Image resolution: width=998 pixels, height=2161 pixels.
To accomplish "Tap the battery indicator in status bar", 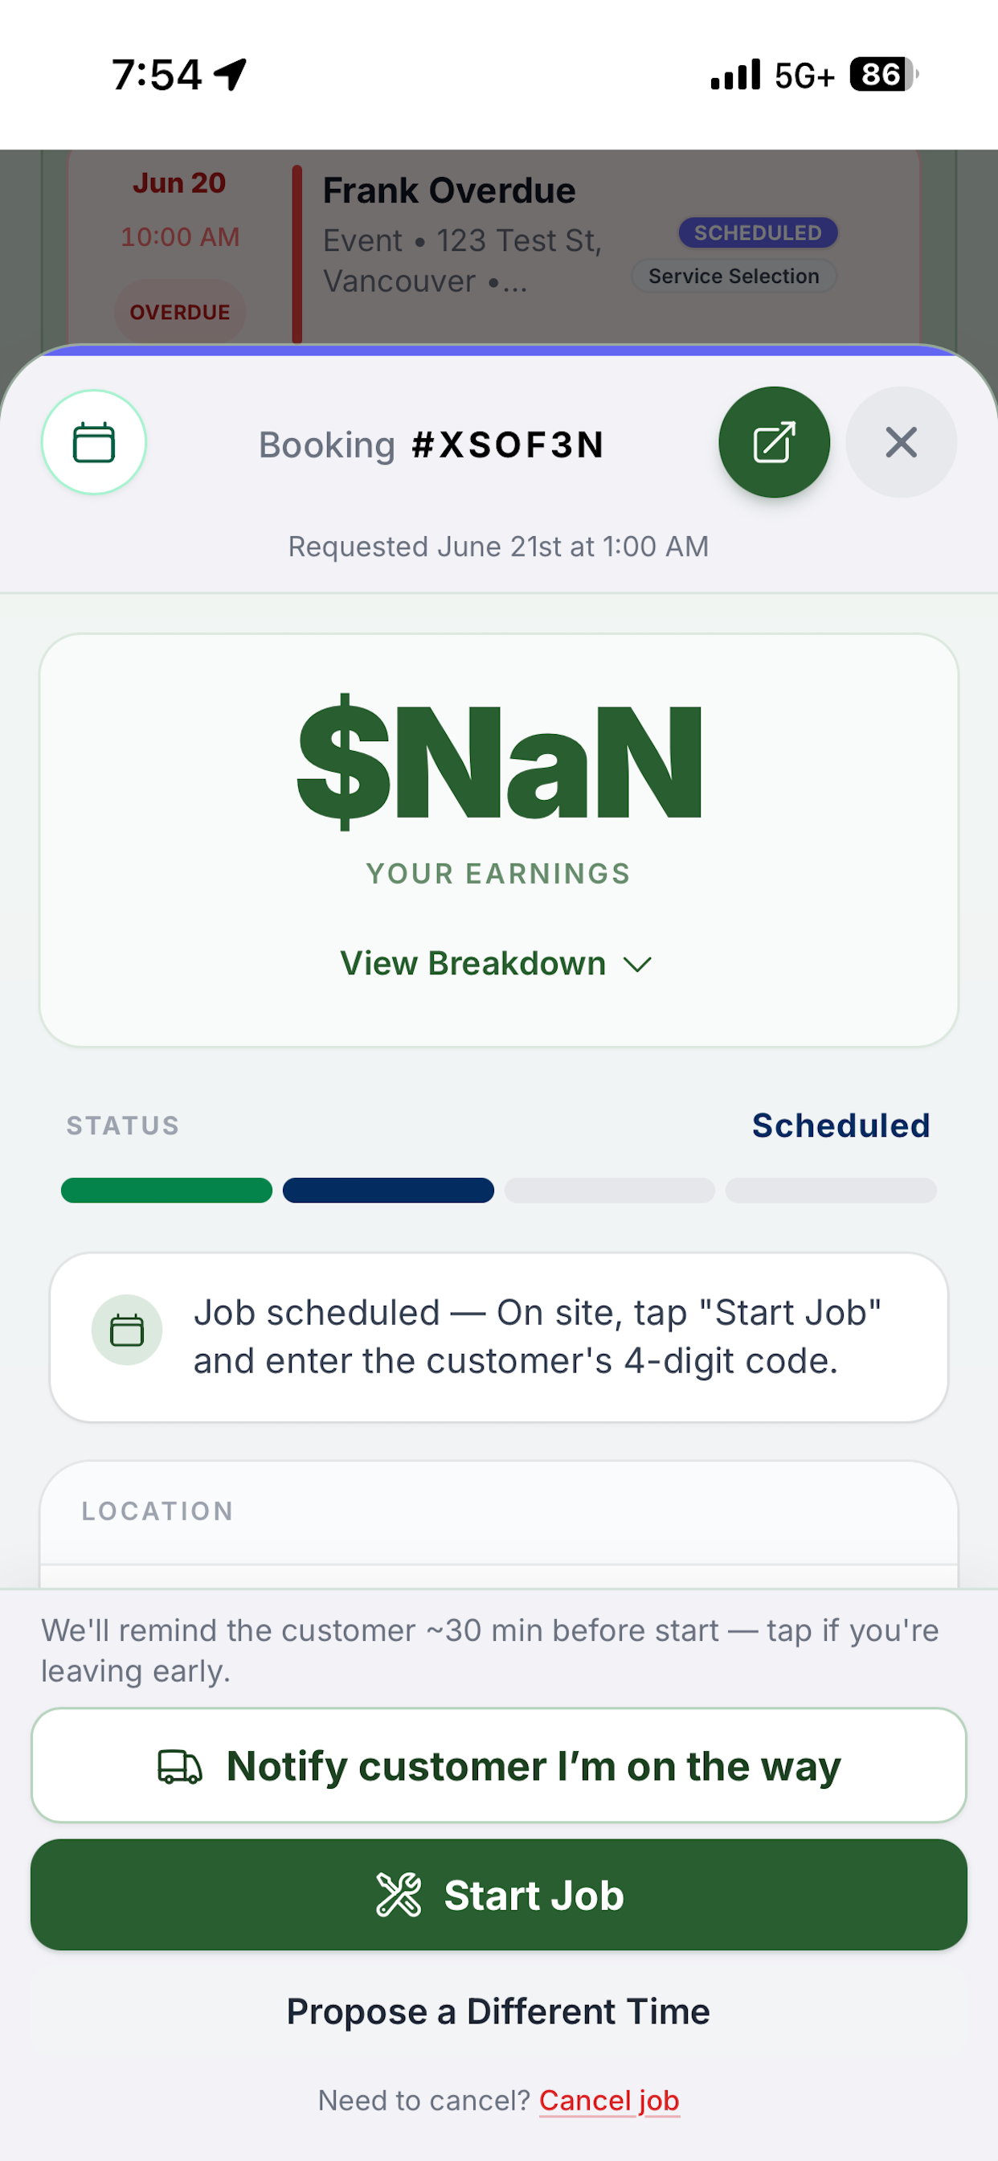I will click(x=884, y=75).
